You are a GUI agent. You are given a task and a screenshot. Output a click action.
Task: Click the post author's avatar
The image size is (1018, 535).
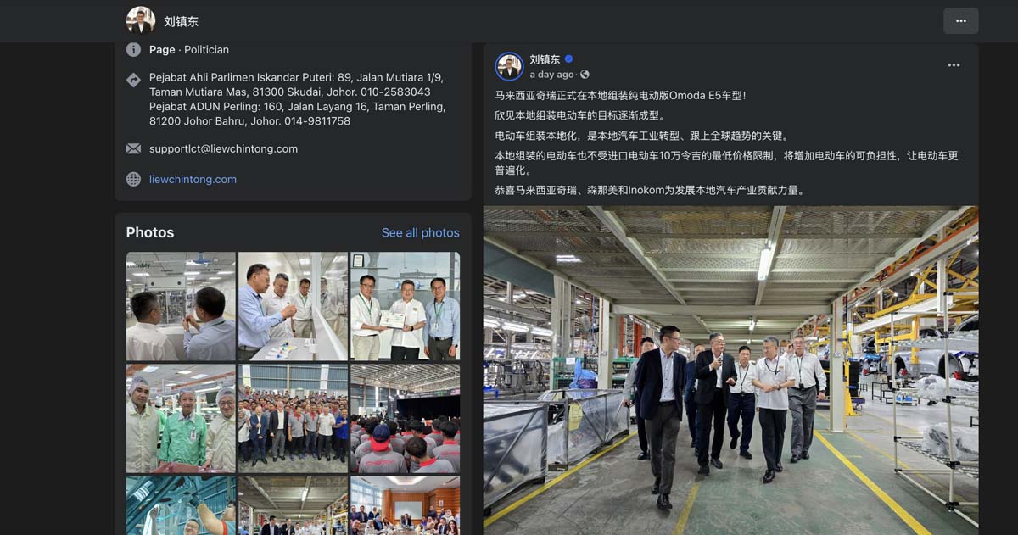click(x=509, y=66)
